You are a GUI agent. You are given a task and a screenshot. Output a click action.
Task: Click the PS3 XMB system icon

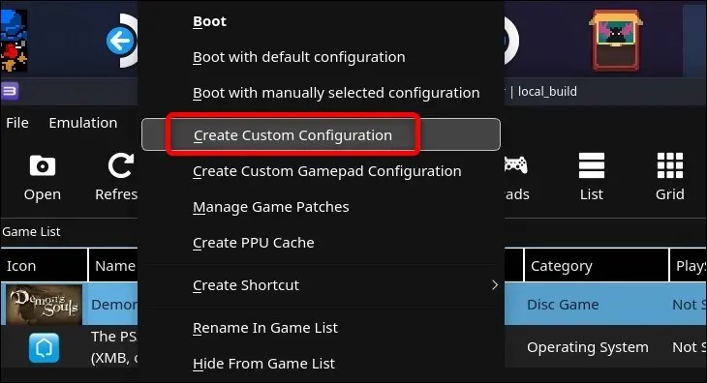tap(44, 347)
